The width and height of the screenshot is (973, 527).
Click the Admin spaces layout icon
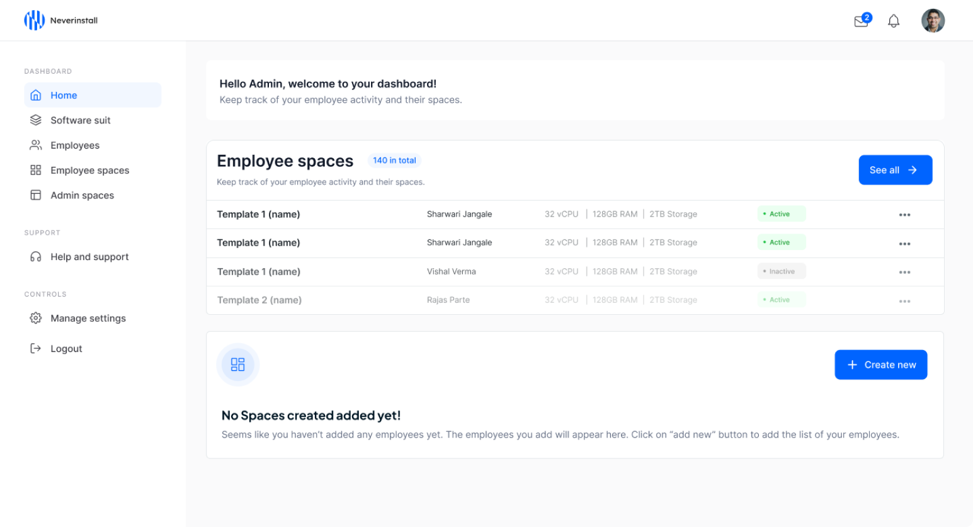tap(36, 195)
